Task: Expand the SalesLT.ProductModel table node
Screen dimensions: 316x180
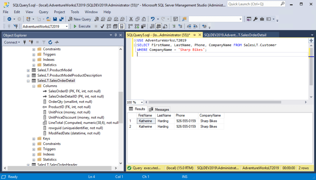Action: pos(28,70)
